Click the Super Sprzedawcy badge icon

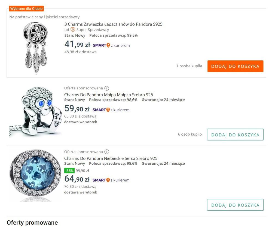(x=73, y=30)
